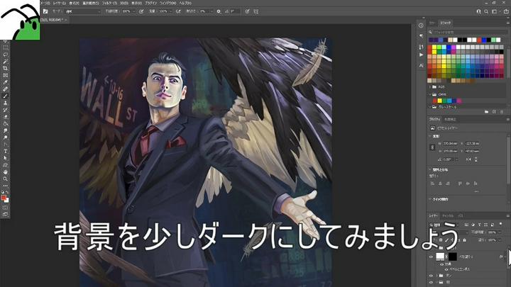Delete swatch trash icon
Viewport: 511px width, 287px height.
click(x=502, y=112)
